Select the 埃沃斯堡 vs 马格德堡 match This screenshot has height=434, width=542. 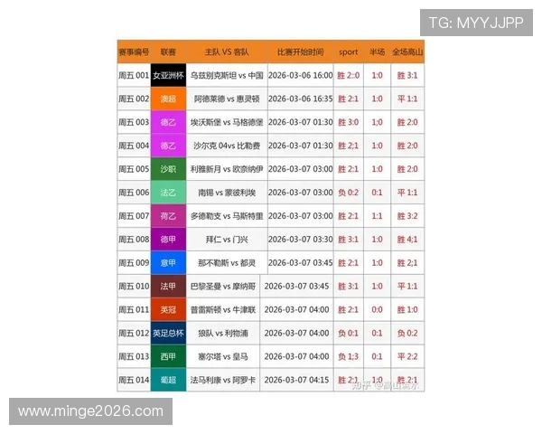pos(227,122)
